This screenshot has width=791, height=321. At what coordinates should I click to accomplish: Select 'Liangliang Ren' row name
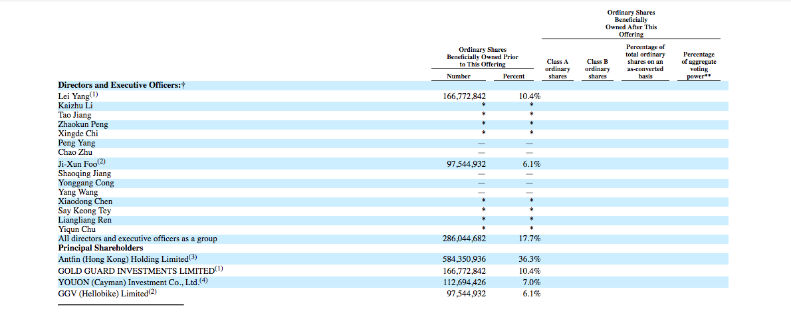(x=85, y=220)
